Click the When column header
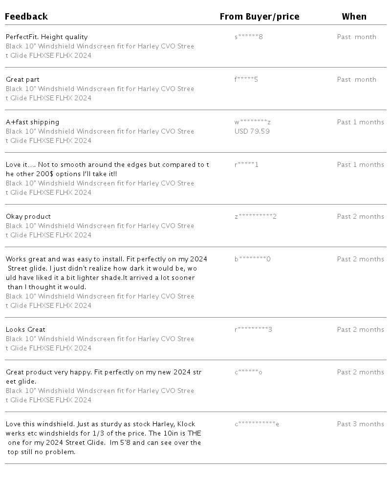This screenshot has height=484, width=391. pos(354,17)
